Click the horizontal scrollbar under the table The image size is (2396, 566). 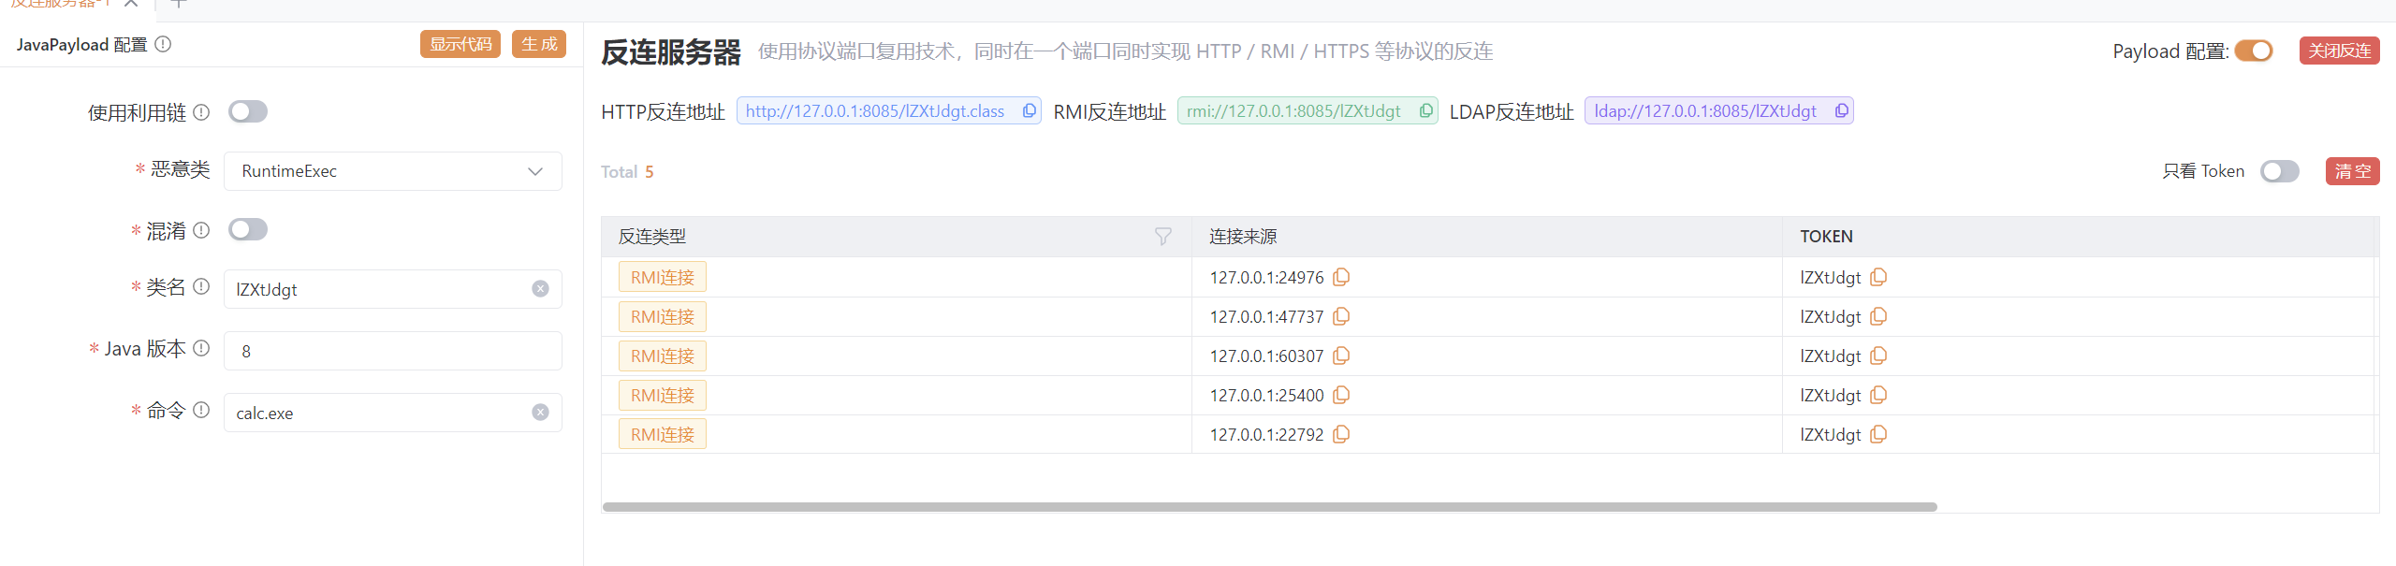coord(1269,507)
